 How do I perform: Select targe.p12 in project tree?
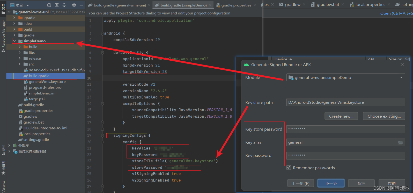coord(37,99)
